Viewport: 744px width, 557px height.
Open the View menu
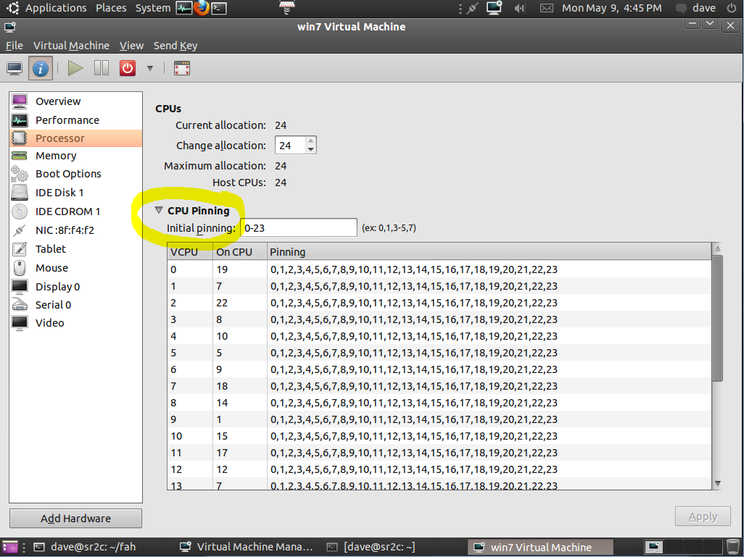pyautogui.click(x=131, y=46)
